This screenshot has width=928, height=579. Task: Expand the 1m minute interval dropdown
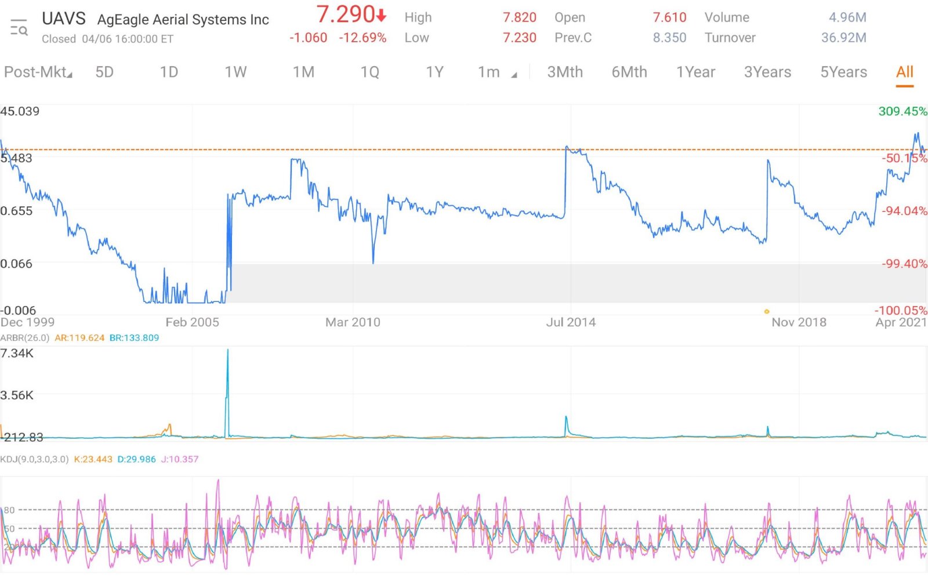(x=497, y=72)
